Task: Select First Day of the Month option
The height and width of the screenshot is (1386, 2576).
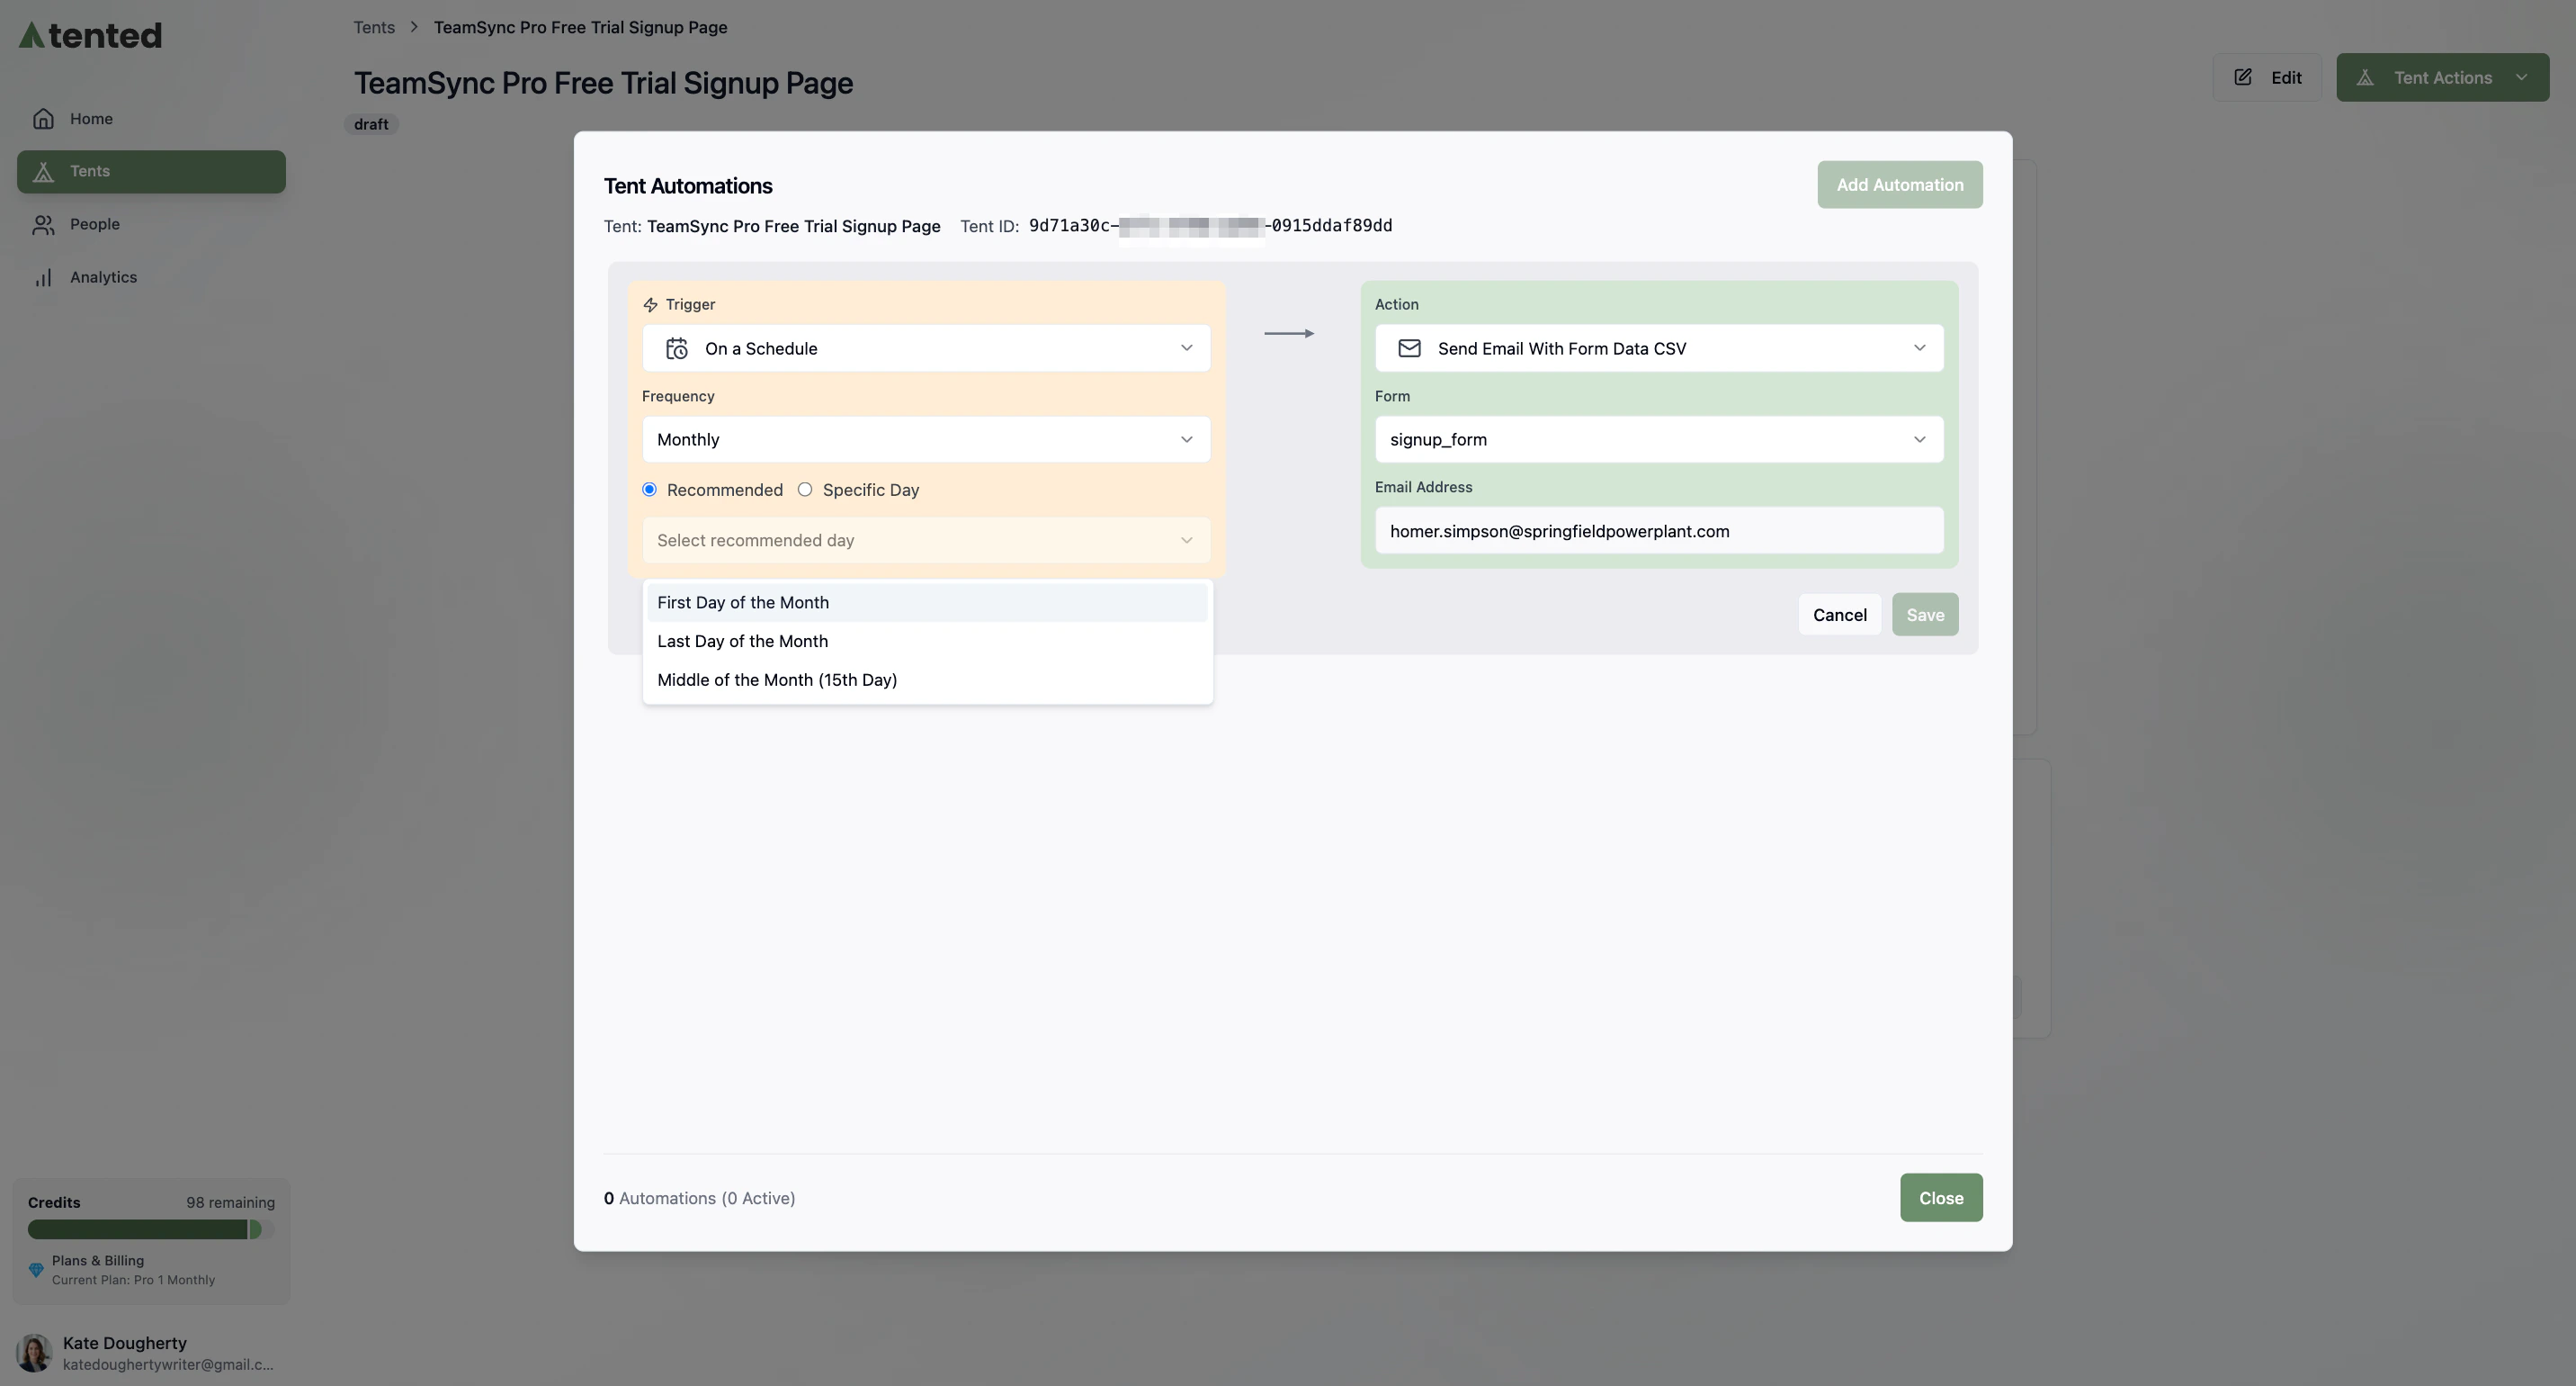Action: pos(743,601)
